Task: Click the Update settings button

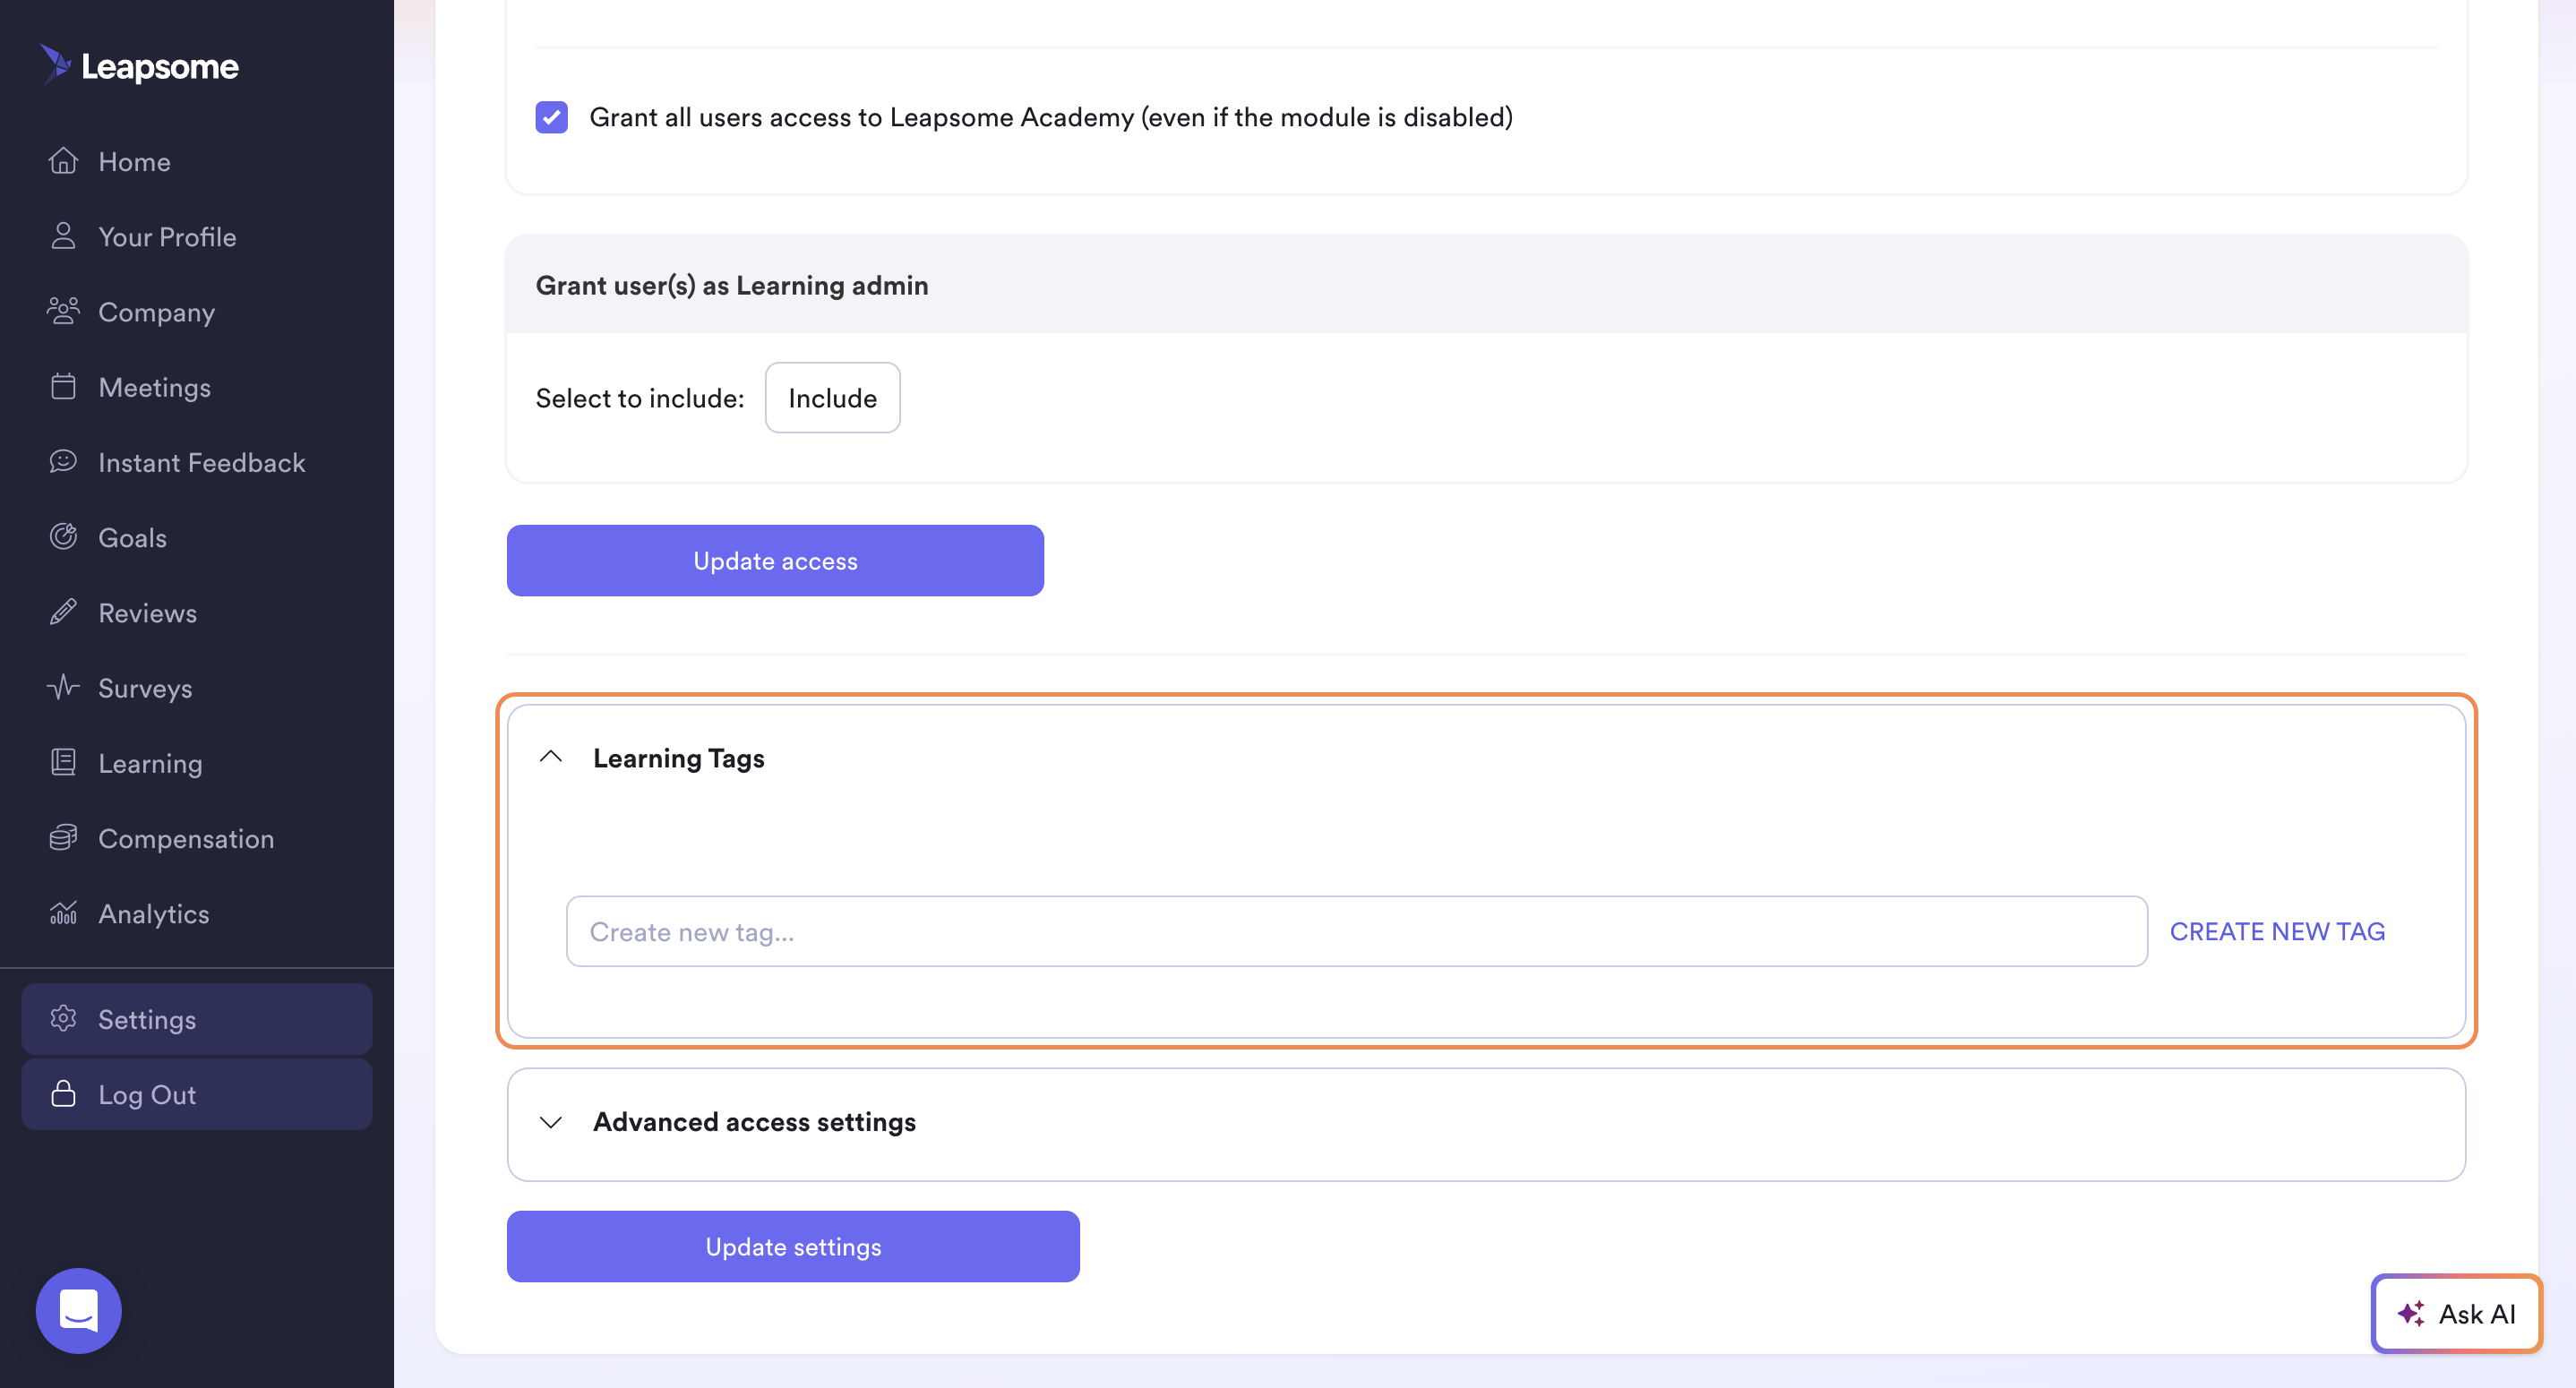Action: point(793,1247)
